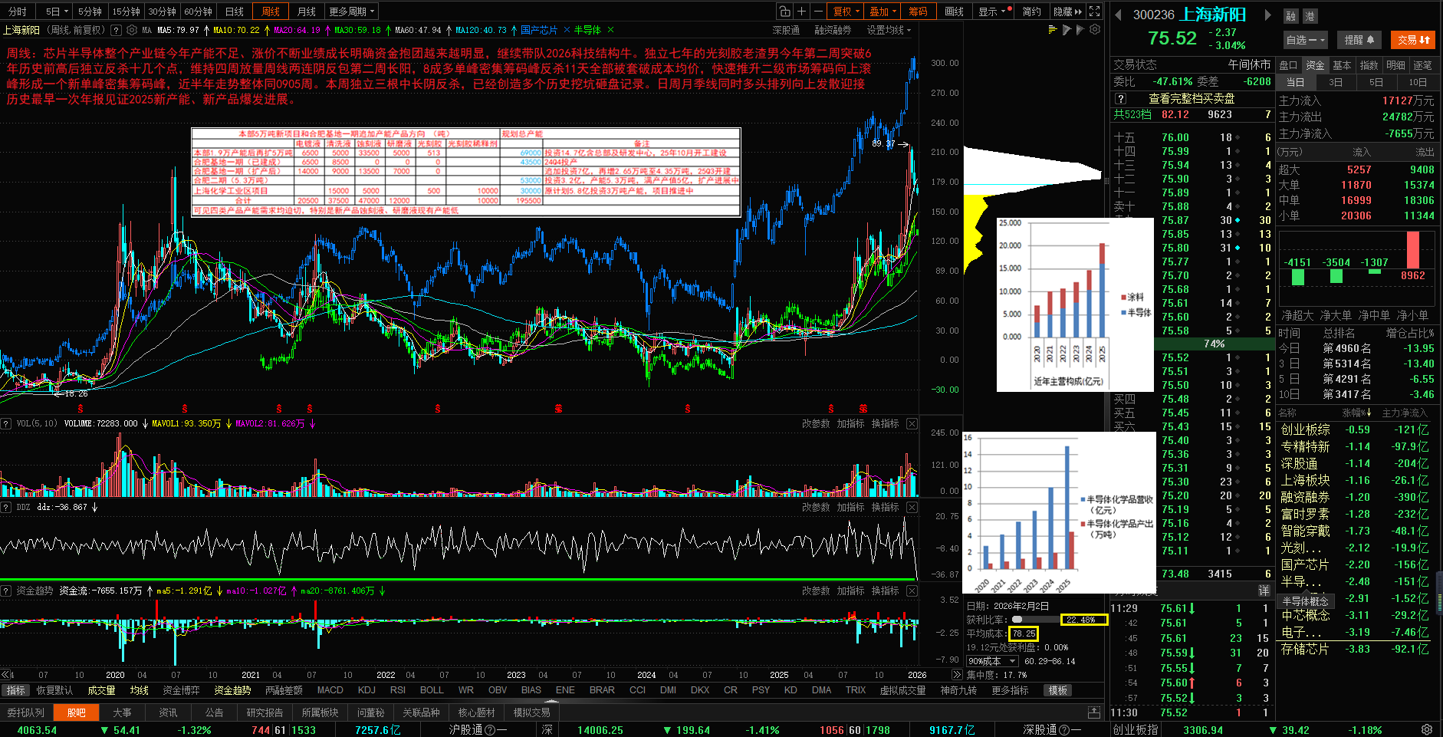Click help icon beside 深股通 in status bar

[1065, 730]
